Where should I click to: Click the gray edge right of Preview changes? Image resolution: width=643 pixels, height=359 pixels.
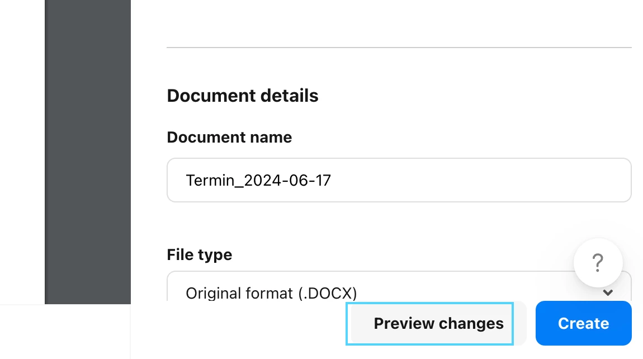pos(520,323)
